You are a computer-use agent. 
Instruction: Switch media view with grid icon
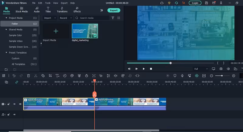pyautogui.click(x=119, y=18)
